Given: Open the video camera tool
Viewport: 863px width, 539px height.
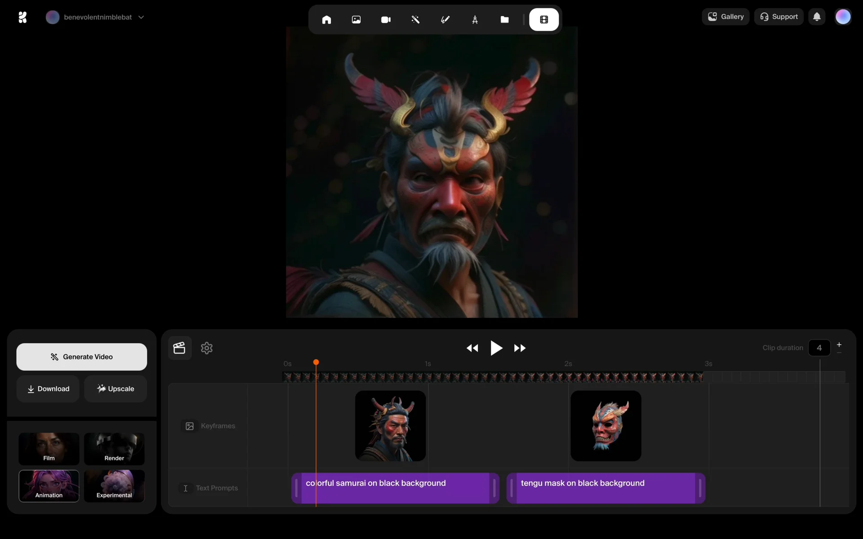Looking at the screenshot, I should click(386, 20).
